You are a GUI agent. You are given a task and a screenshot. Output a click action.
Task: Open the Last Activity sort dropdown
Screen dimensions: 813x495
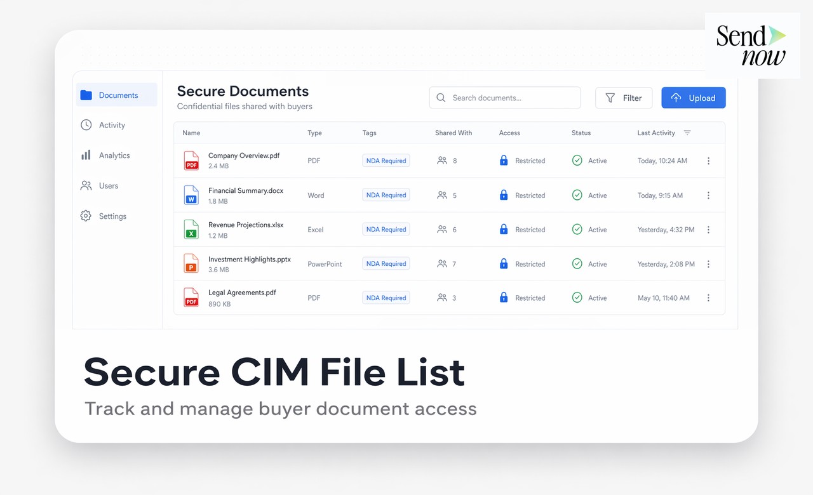pyautogui.click(x=687, y=133)
